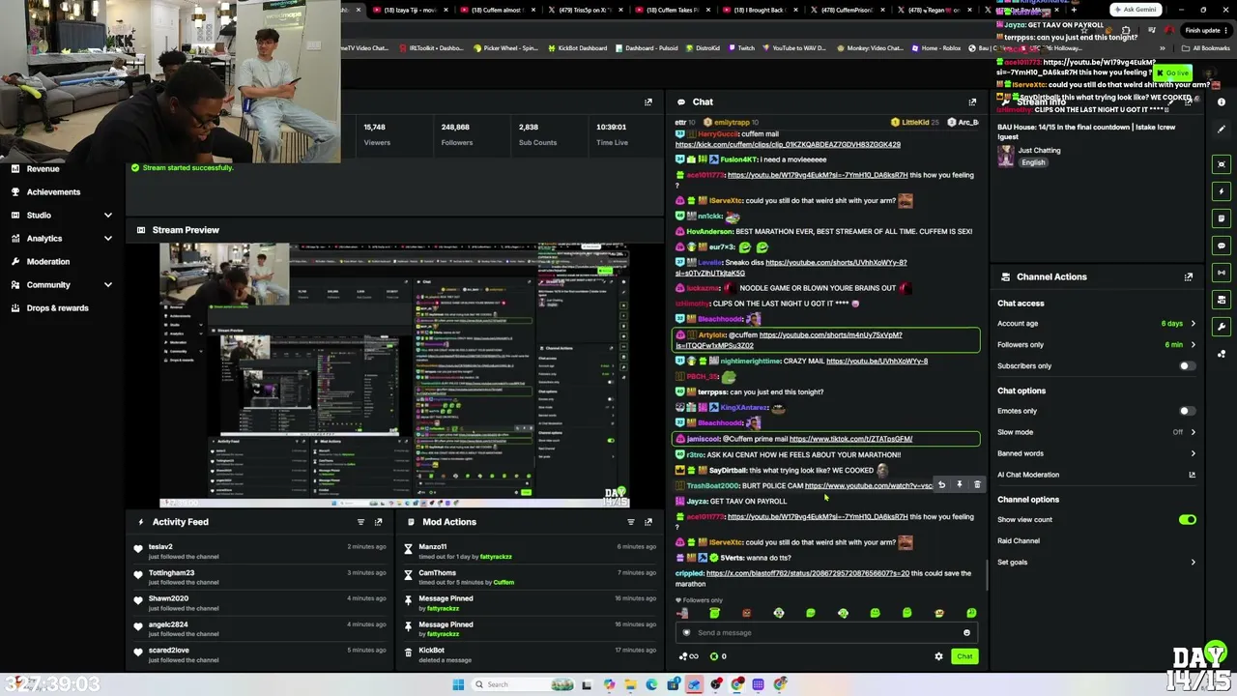Click the info icon in right sidebar
The image size is (1237, 696).
pos(1222,102)
